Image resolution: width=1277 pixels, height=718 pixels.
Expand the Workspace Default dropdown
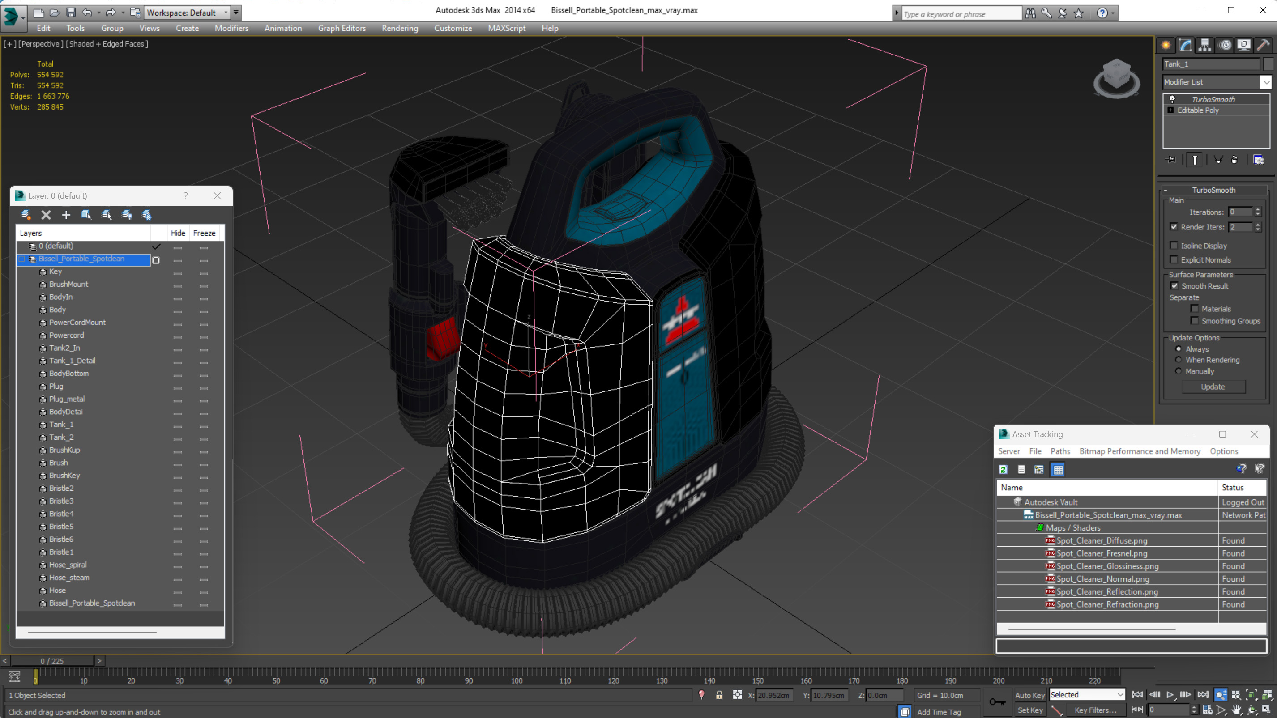pos(226,13)
